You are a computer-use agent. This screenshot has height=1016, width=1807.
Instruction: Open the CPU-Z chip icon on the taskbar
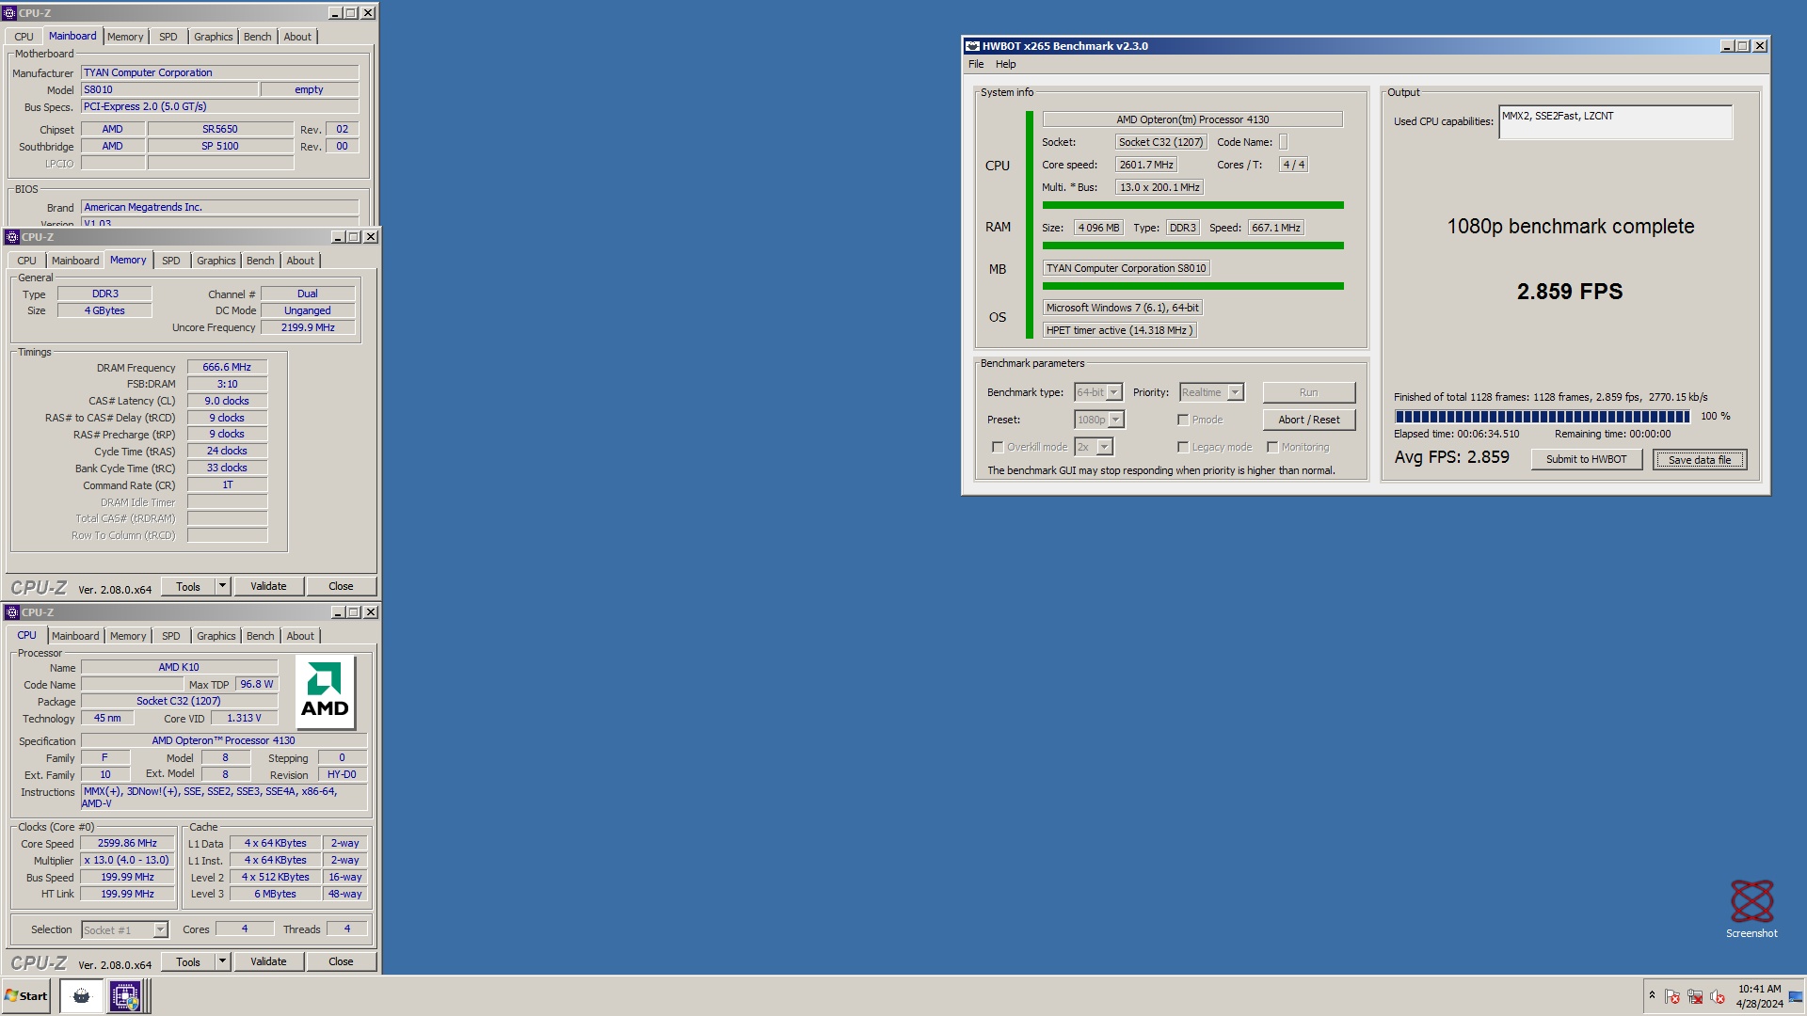125,995
